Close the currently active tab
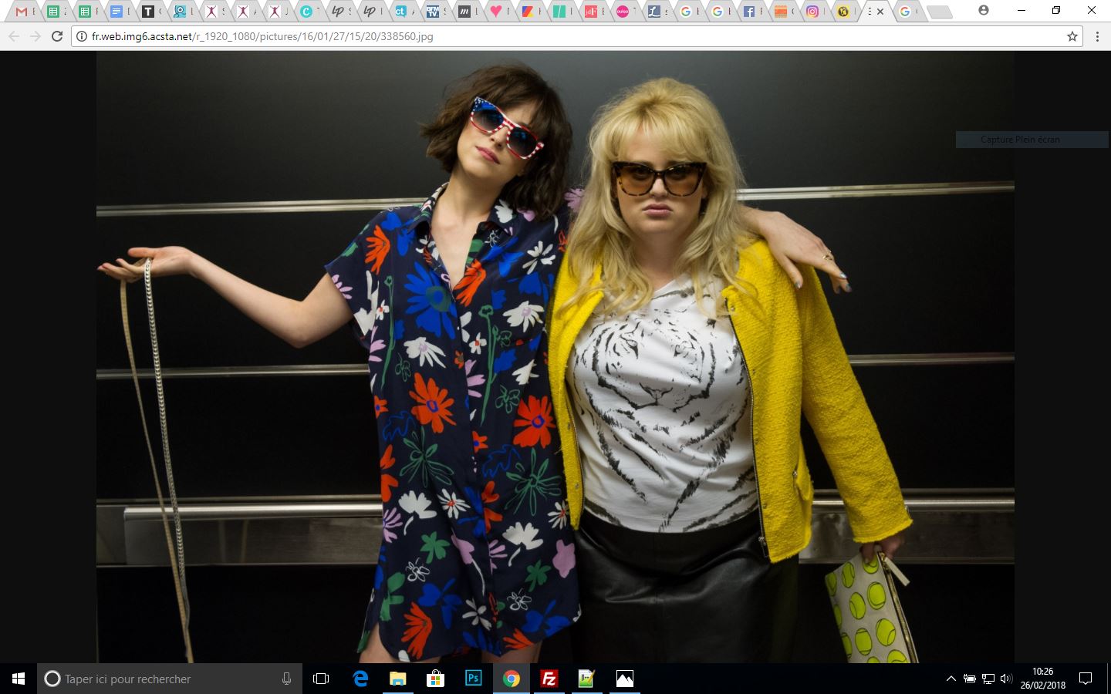 click(x=880, y=12)
